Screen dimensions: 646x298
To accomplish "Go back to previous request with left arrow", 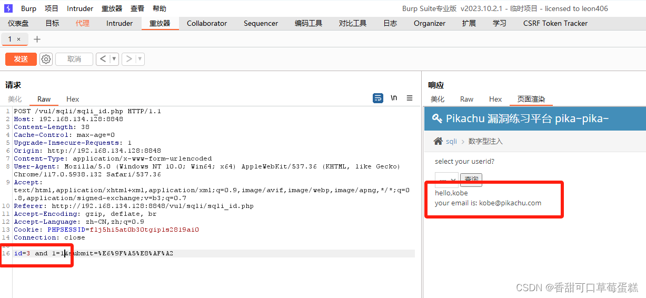I will (102, 59).
